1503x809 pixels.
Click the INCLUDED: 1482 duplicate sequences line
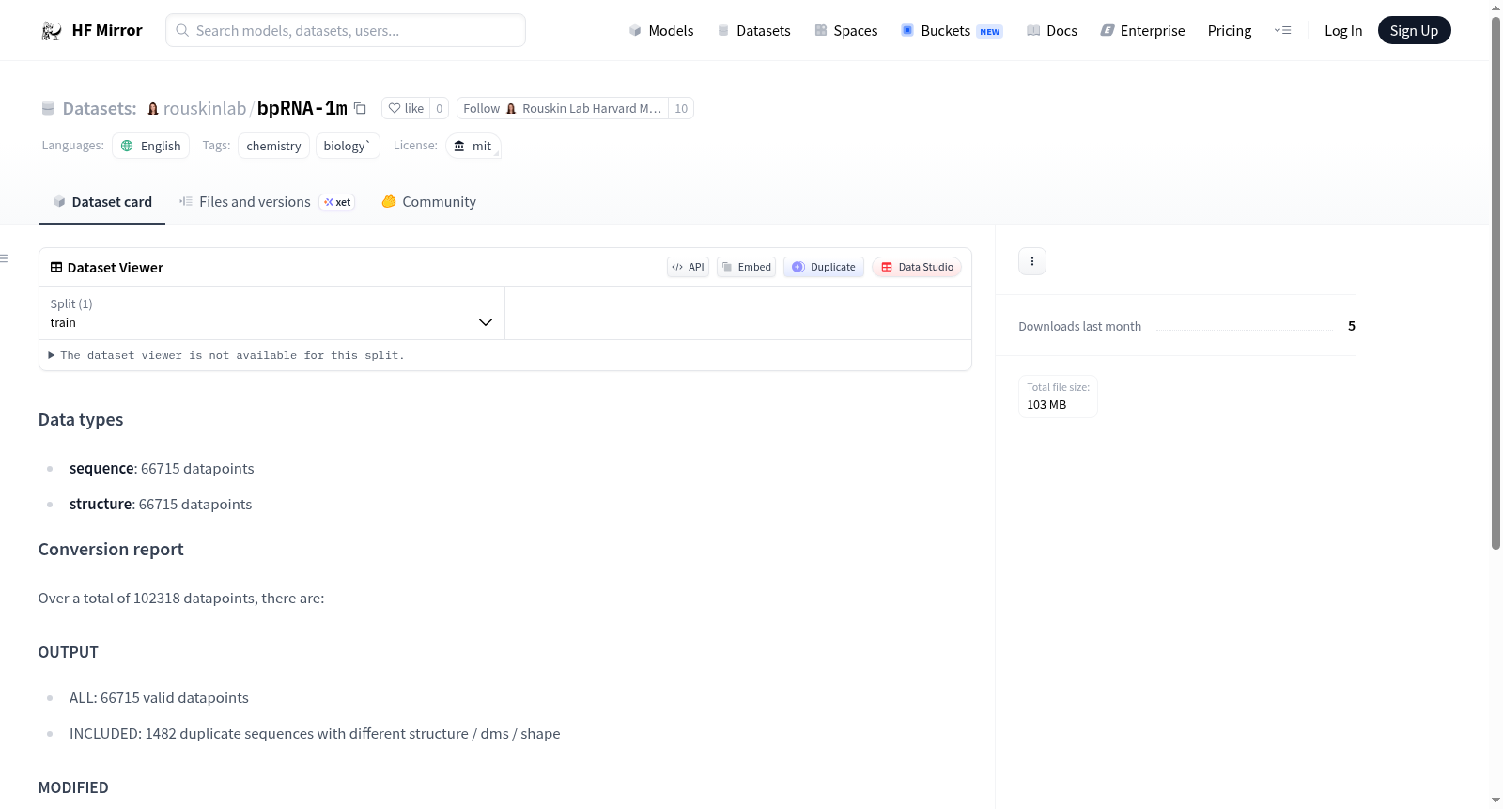pos(315,734)
